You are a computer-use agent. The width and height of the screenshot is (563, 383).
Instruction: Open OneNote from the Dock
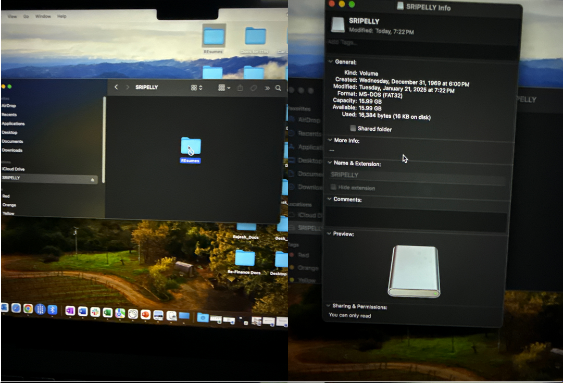(70, 311)
